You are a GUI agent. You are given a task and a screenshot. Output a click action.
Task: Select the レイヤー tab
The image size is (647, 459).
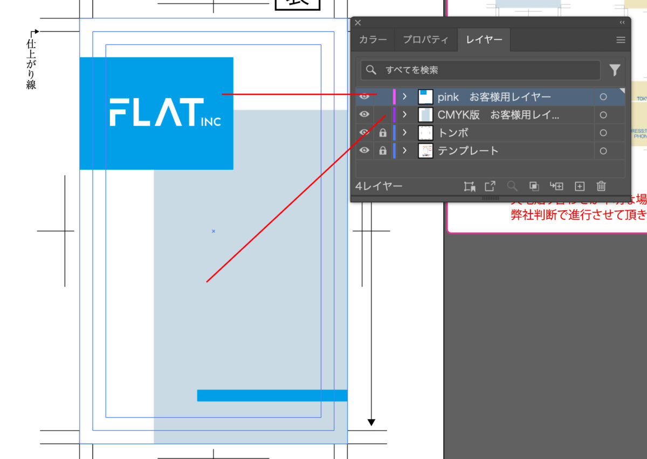484,40
